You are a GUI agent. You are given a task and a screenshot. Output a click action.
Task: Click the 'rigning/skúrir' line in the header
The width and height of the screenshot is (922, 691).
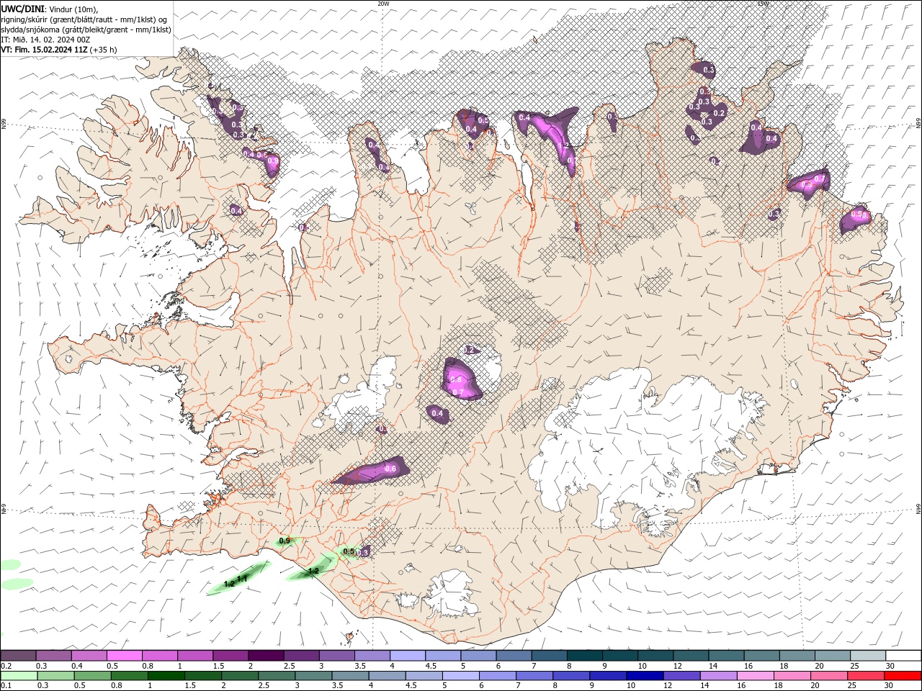click(84, 19)
